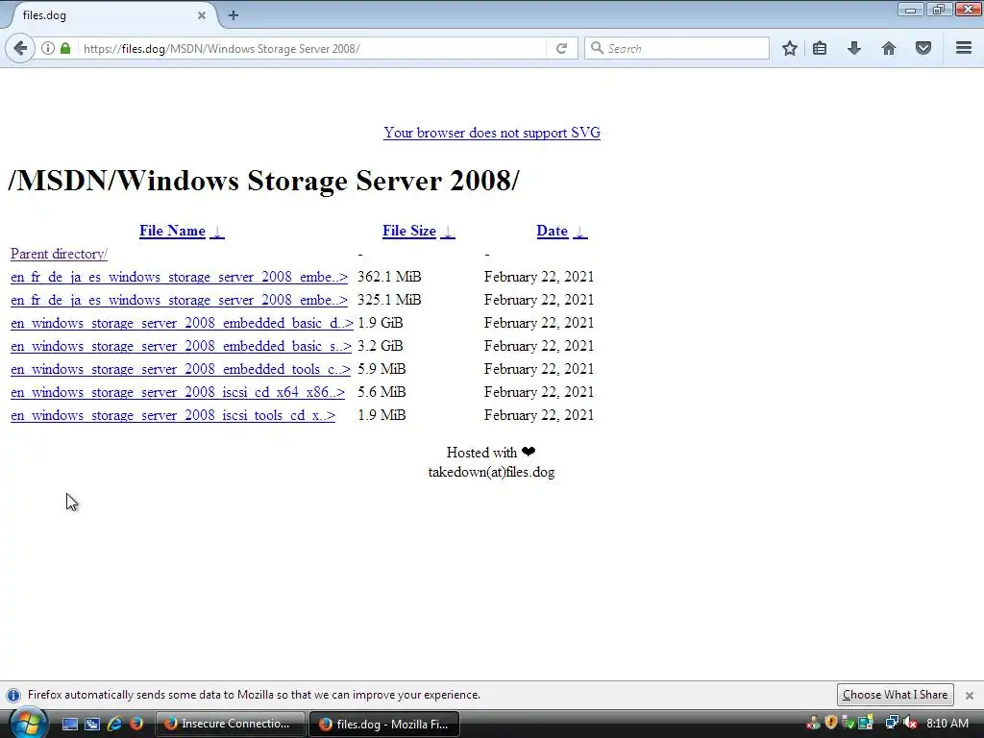984x738 pixels.
Task: Open the Windows Start orb
Action: 27,723
